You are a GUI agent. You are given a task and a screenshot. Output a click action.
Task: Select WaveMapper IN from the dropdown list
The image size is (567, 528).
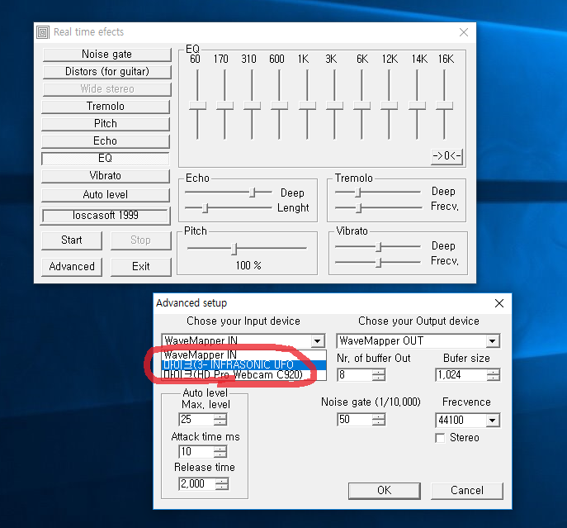pyautogui.click(x=244, y=355)
